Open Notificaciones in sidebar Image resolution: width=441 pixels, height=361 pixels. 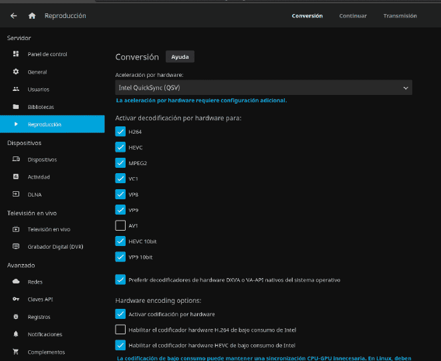[52, 334]
